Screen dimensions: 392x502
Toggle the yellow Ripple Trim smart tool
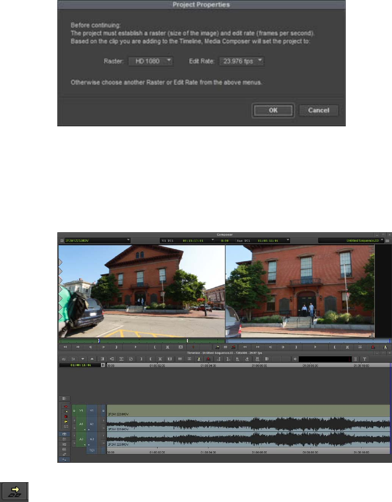(66, 421)
